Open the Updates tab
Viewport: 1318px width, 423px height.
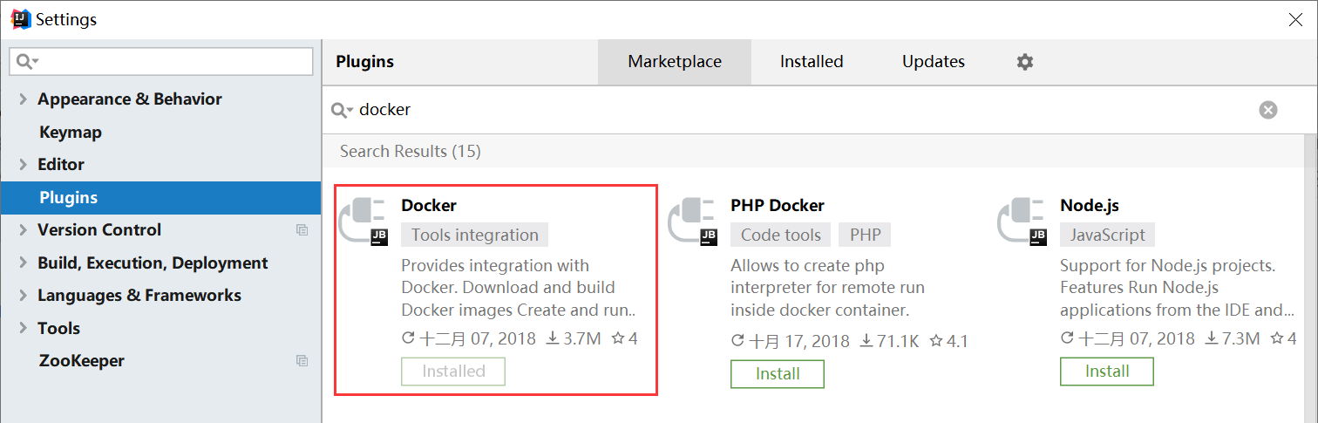coord(934,62)
